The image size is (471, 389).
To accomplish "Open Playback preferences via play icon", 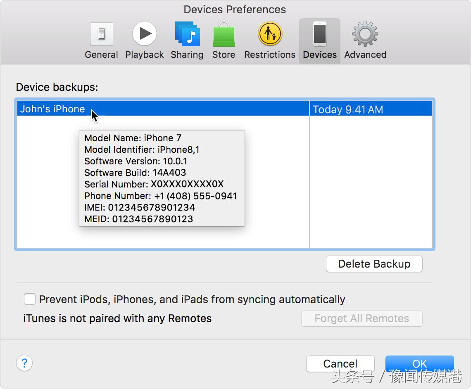I will click(x=144, y=34).
